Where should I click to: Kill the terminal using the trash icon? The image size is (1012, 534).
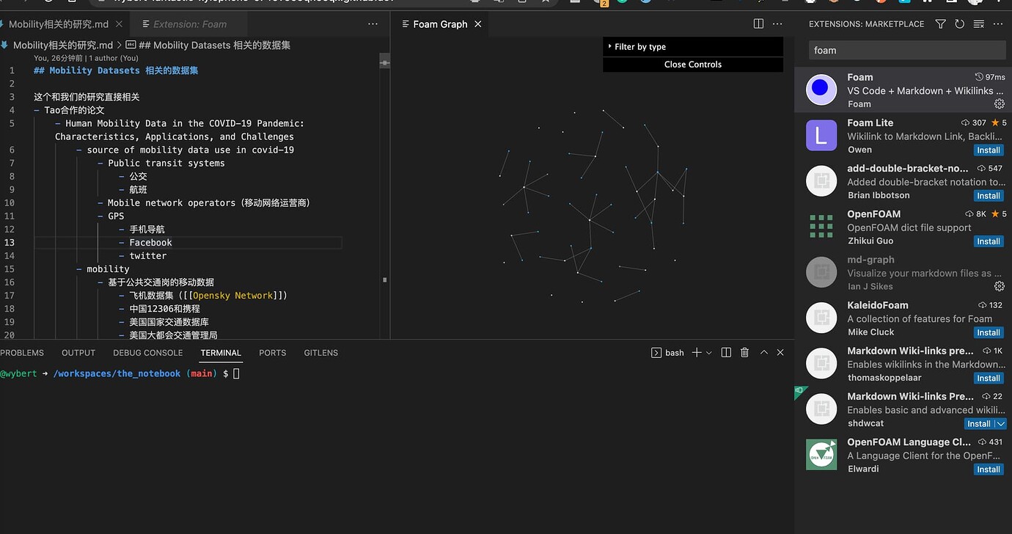pyautogui.click(x=744, y=352)
